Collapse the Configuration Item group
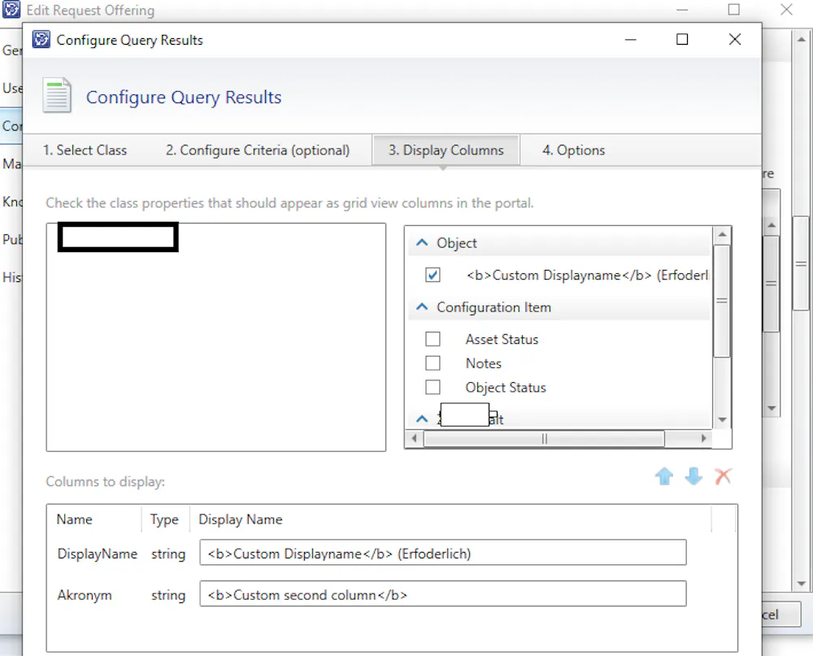The height and width of the screenshot is (656, 813). click(x=422, y=307)
